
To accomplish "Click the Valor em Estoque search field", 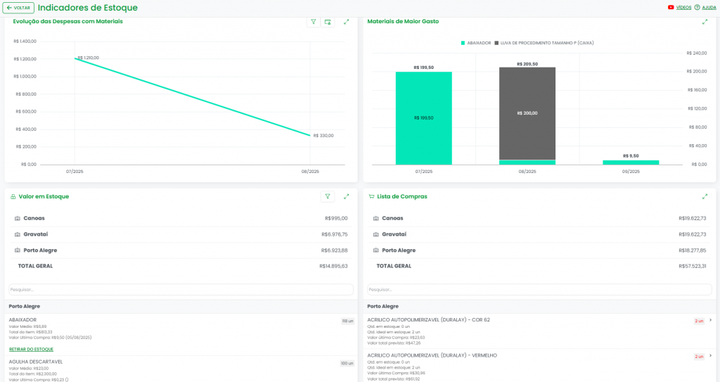I will 181,290.
